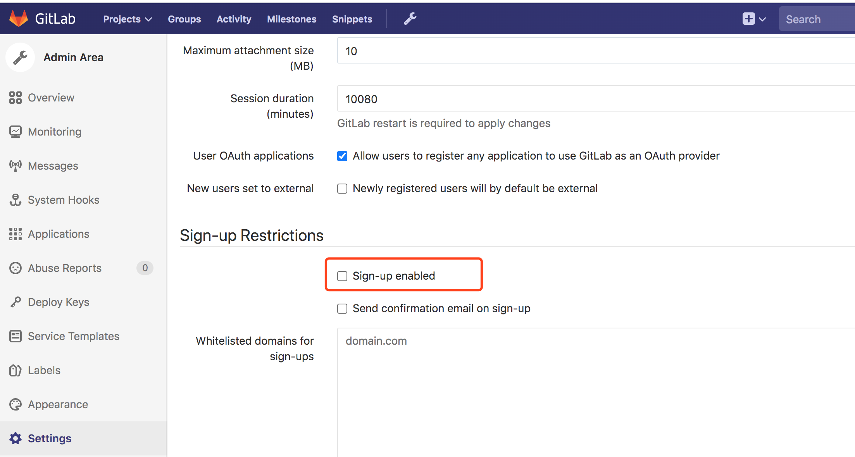
Task: Open Snippets in the top navigation
Action: tap(352, 19)
